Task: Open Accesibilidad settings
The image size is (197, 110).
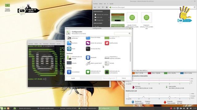Action: [73, 72]
